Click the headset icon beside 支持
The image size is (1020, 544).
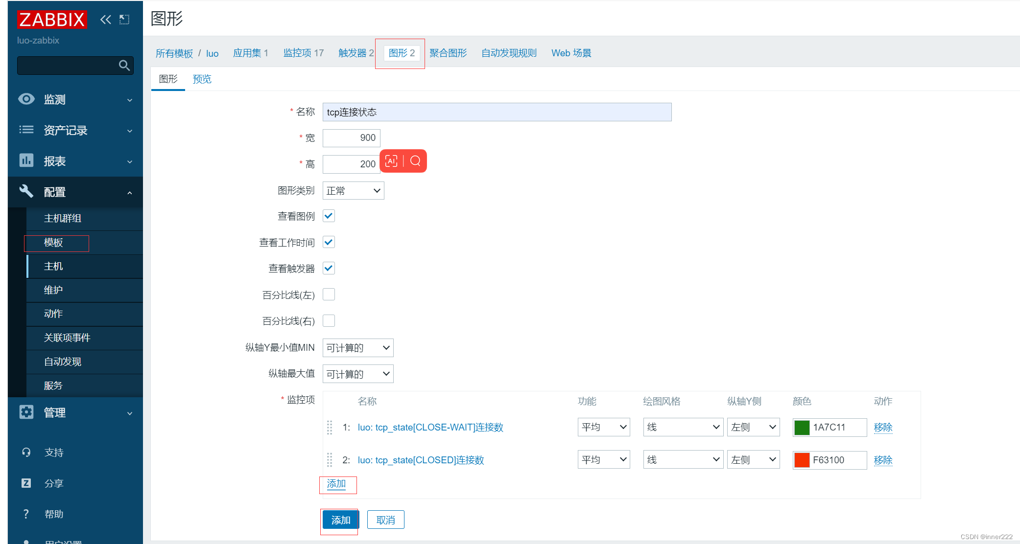coord(26,452)
